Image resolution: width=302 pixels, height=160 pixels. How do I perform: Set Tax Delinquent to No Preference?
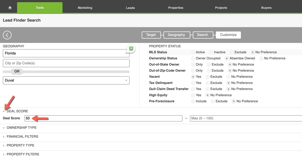tap(228, 83)
